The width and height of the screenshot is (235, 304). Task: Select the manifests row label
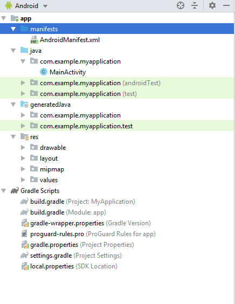coord(44,29)
